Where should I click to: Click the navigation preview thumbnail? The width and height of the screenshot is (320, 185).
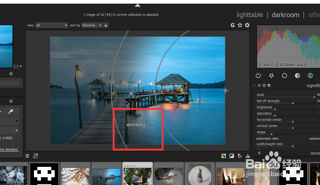pos(6,46)
